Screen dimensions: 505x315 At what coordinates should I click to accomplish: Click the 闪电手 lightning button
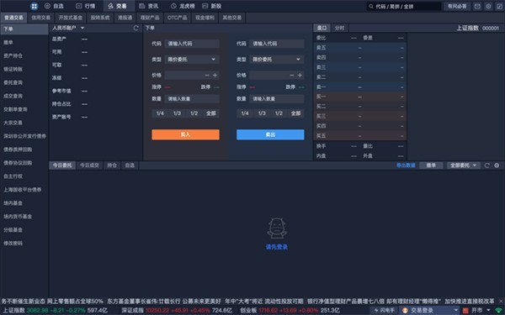(x=385, y=310)
